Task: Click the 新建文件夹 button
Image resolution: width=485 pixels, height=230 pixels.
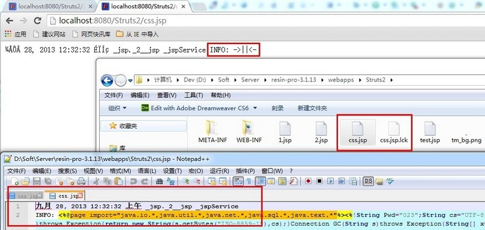Action: pos(312,108)
